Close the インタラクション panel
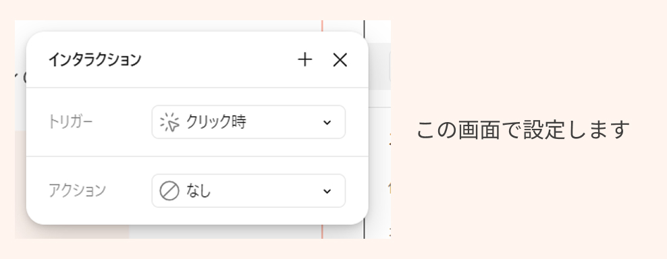Image resolution: width=667 pixels, height=259 pixels. tap(340, 60)
